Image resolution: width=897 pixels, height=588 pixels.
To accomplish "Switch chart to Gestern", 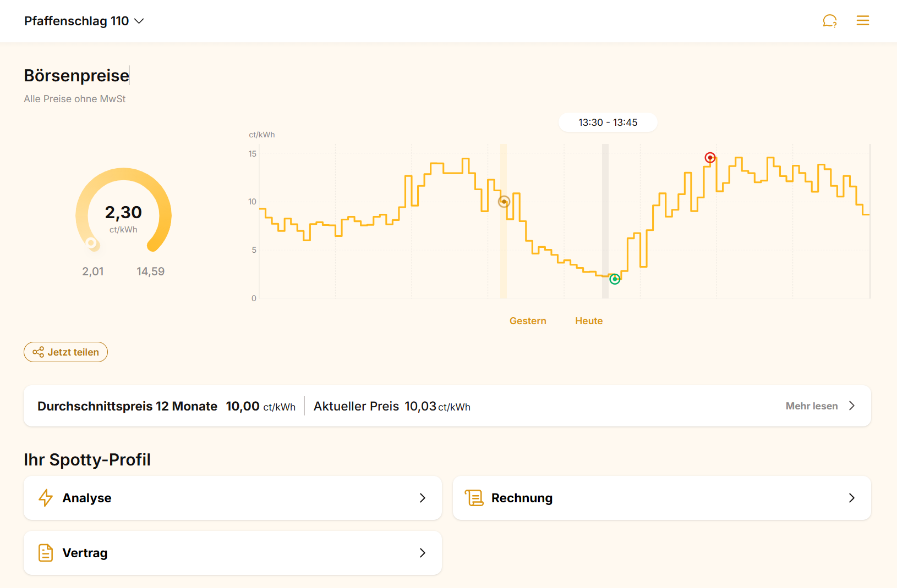I will click(528, 321).
